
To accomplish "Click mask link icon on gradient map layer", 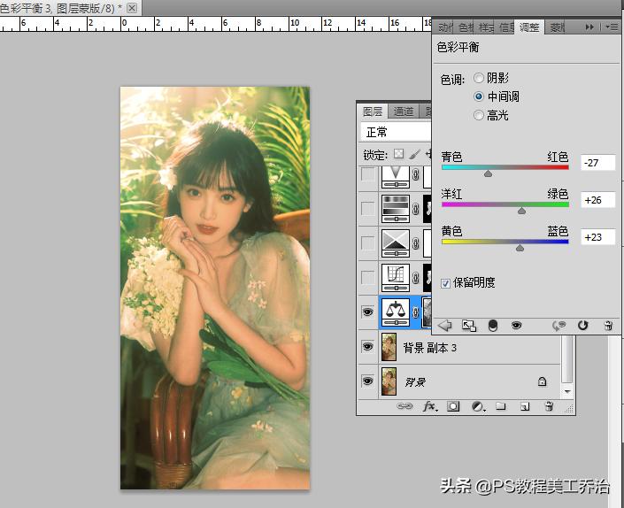I will 416,209.
